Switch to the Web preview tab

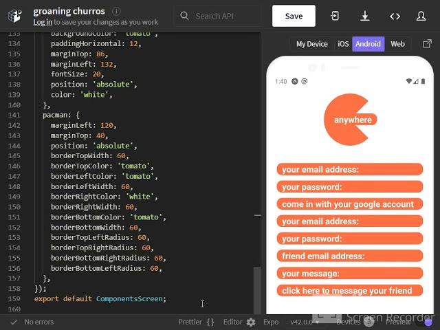coord(397,44)
